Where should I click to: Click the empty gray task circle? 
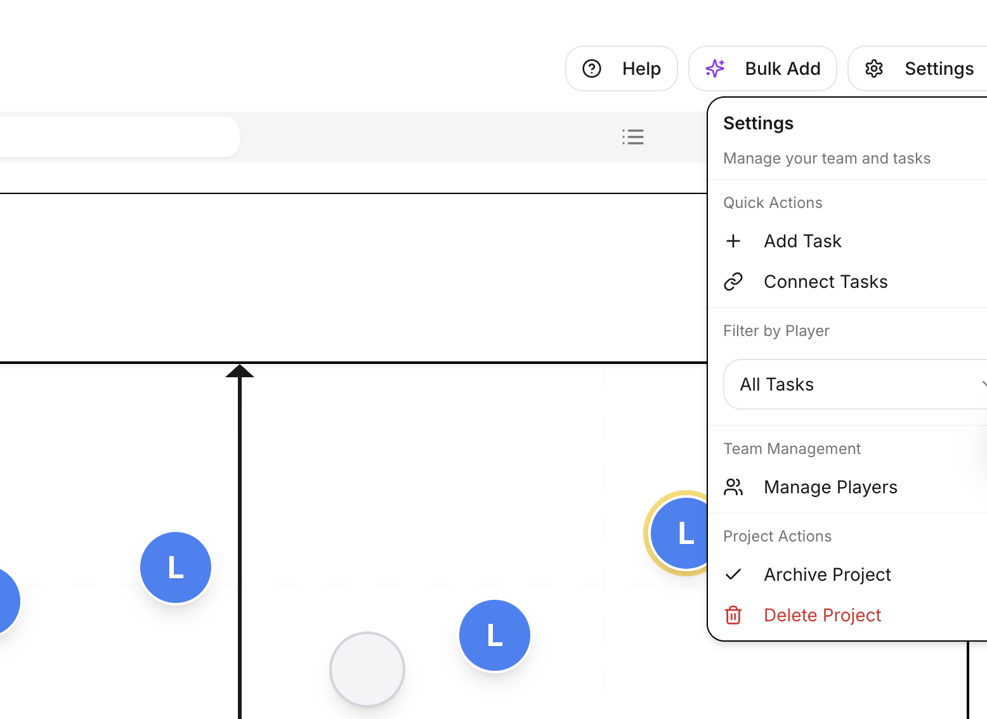click(x=367, y=669)
